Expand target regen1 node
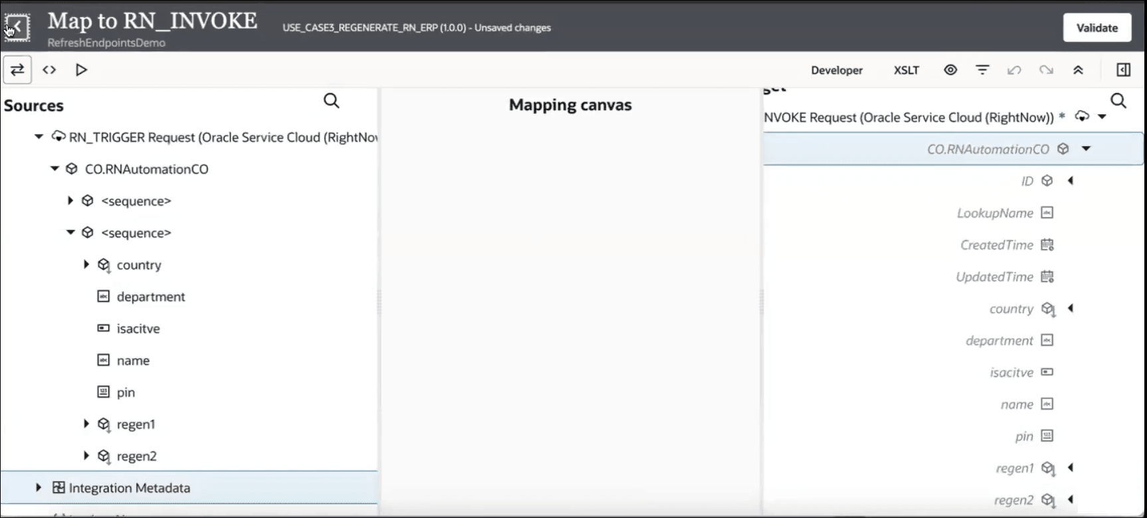The width and height of the screenshot is (1147, 518). click(x=1071, y=468)
